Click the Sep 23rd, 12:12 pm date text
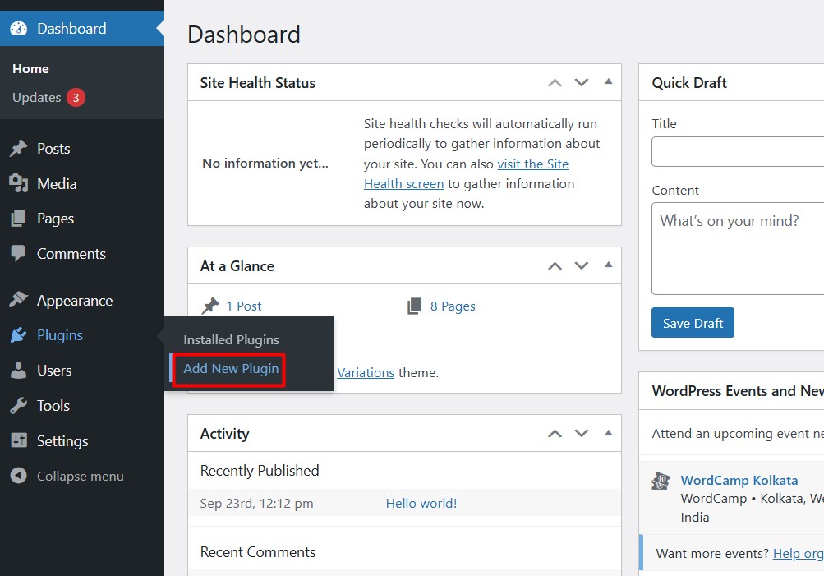This screenshot has height=576, width=824. [256, 504]
